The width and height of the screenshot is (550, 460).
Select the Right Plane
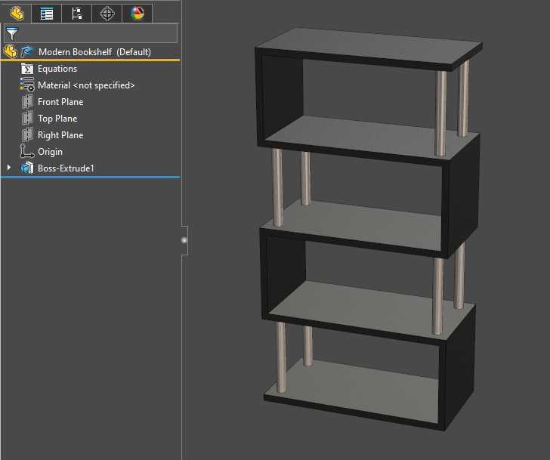click(x=60, y=135)
